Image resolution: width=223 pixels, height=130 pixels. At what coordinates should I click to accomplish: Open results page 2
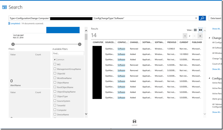tap(190, 36)
